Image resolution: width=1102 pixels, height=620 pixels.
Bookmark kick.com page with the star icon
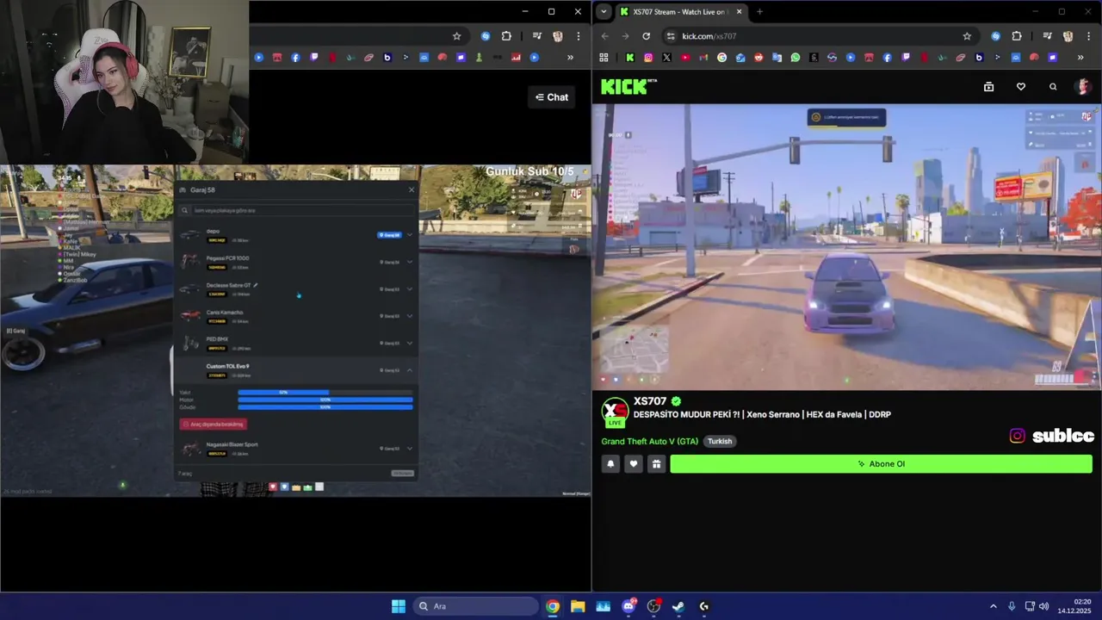(x=967, y=36)
